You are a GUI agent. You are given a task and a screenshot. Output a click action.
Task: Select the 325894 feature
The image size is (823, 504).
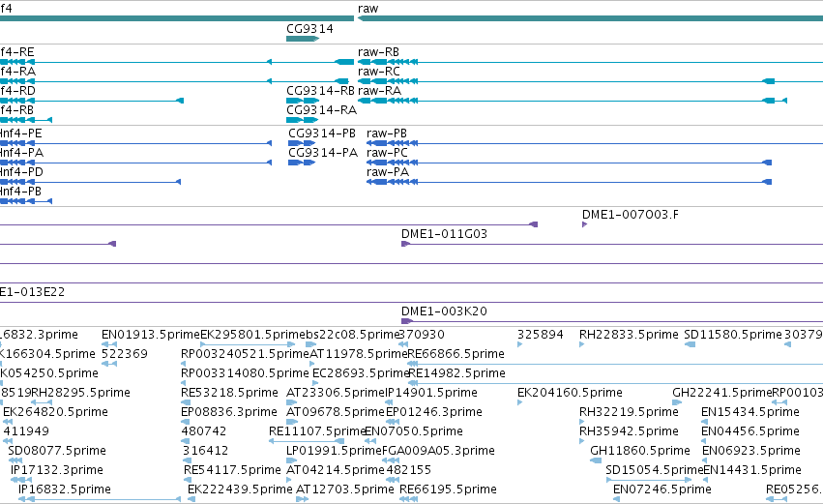pyautogui.click(x=520, y=344)
